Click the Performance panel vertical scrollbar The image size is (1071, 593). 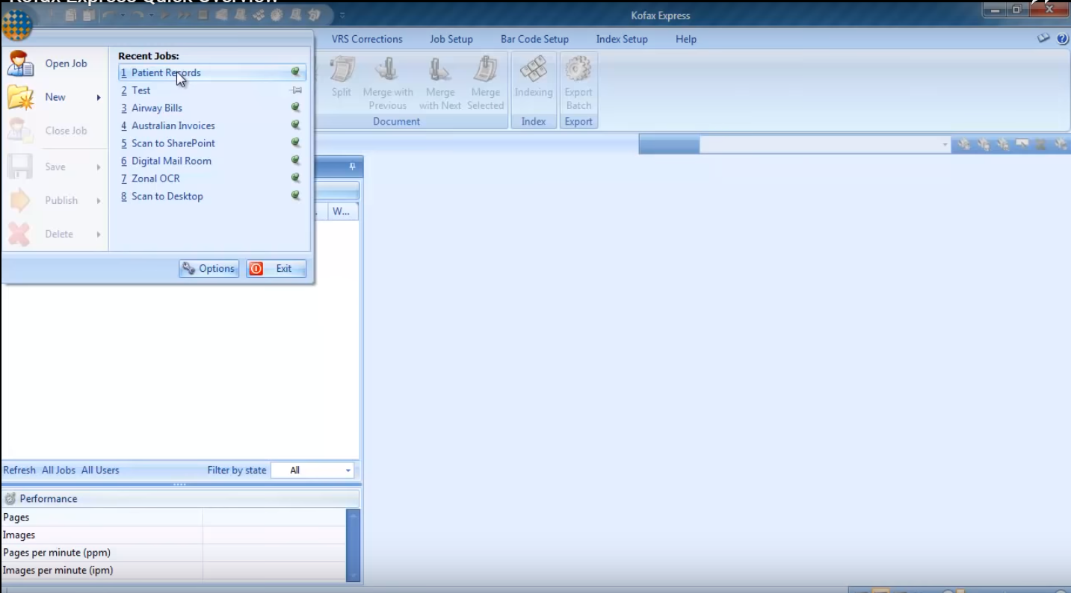[354, 545]
